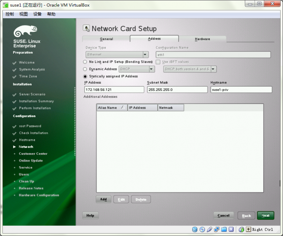The width and height of the screenshot is (283, 236).
Task: Click the virtualization chip status icon
Action: (x=231, y=229)
